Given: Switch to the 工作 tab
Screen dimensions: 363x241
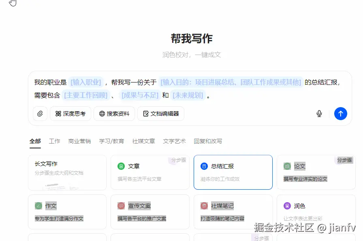Looking at the screenshot, I should tap(55, 141).
